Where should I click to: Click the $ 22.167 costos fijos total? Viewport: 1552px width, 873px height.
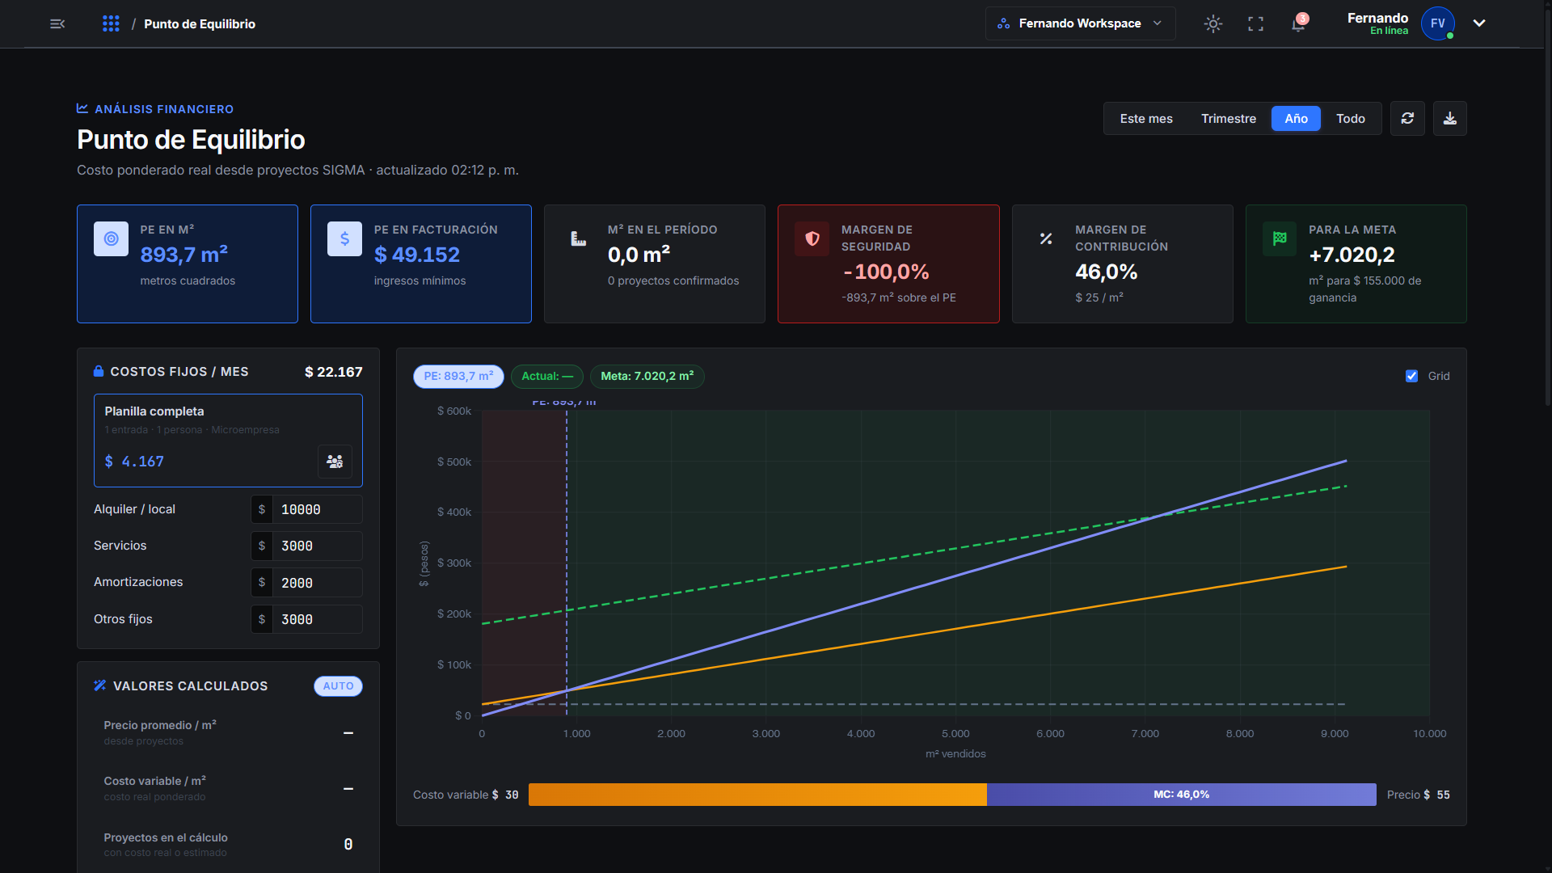(x=333, y=372)
